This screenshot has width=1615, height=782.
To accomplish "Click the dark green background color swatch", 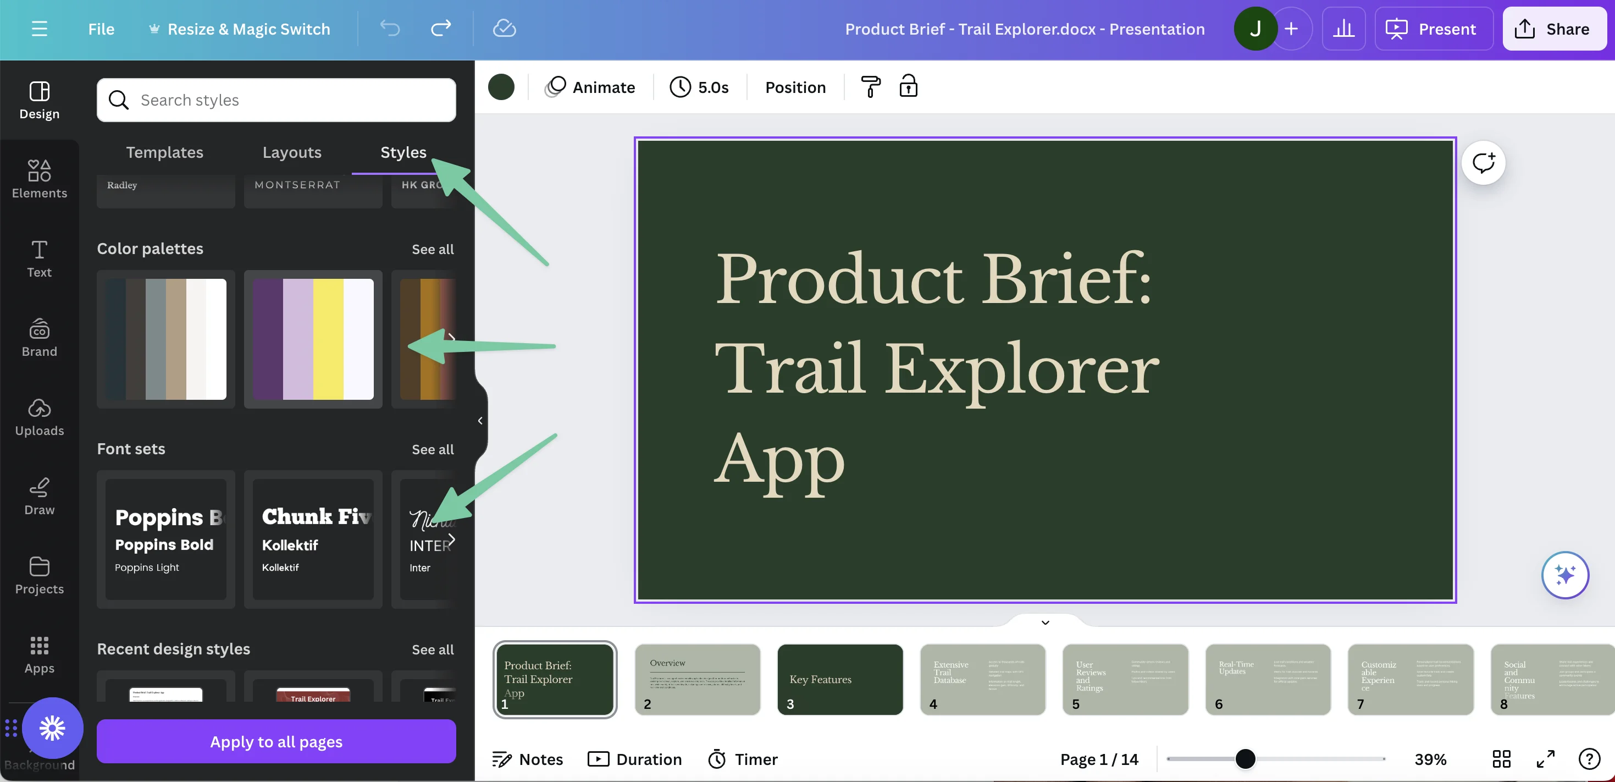I will tap(501, 86).
